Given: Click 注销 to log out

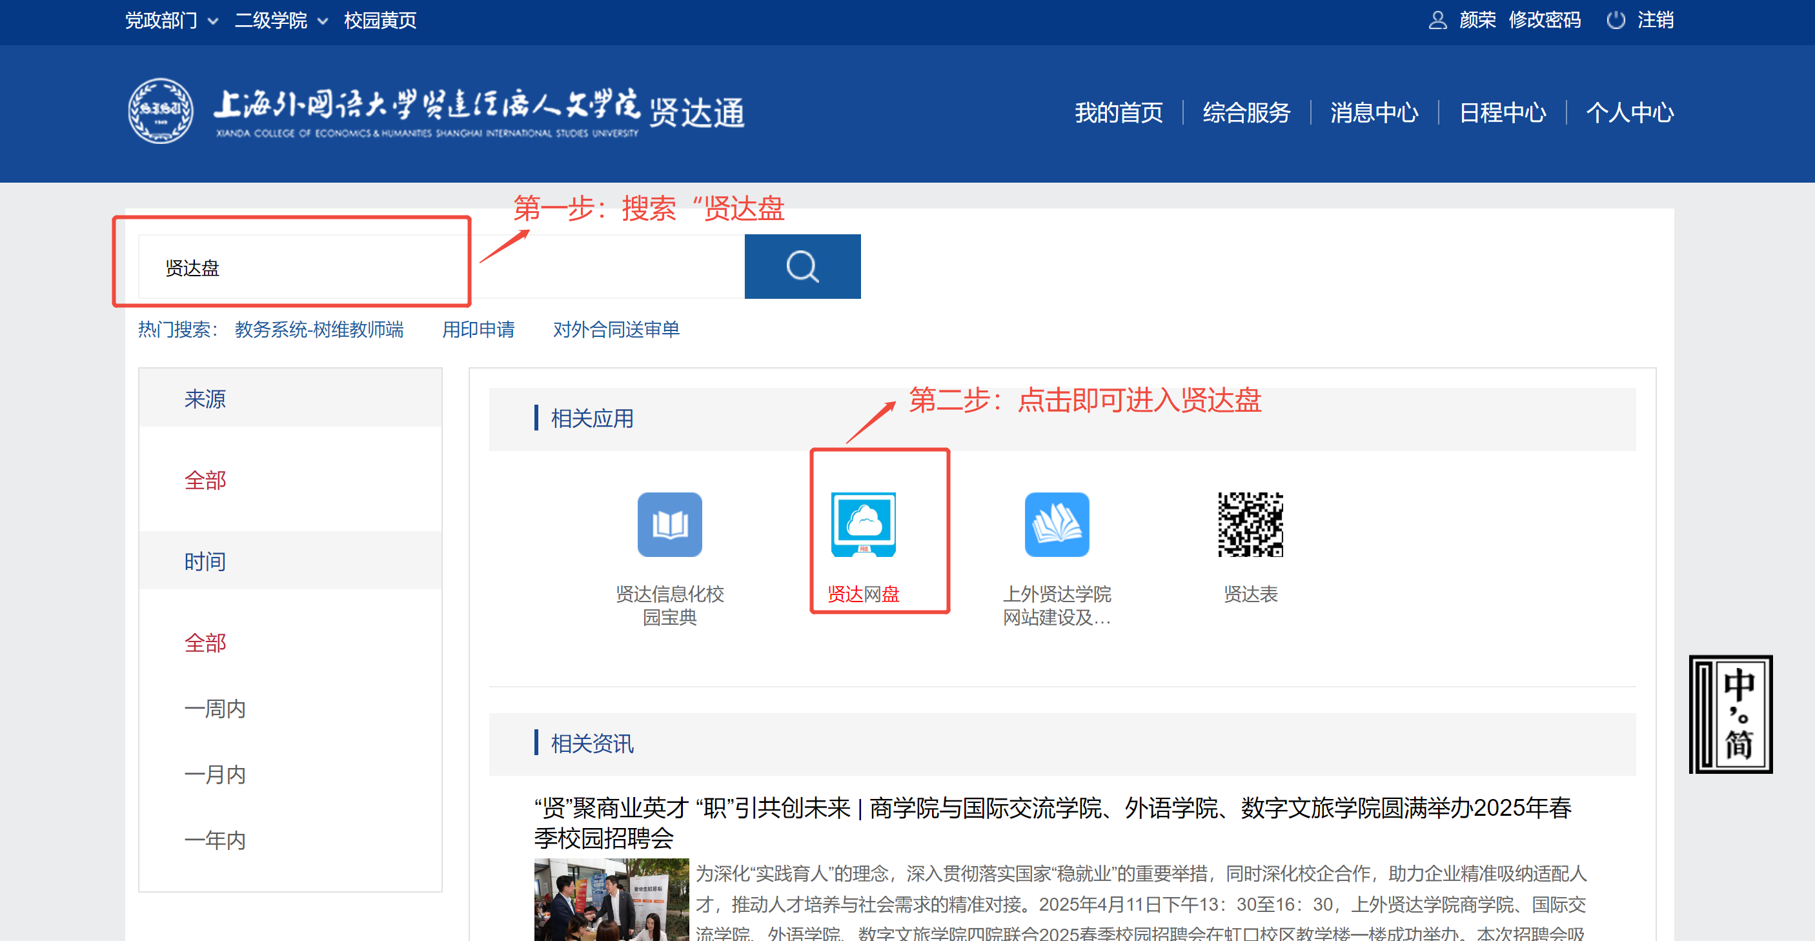Looking at the screenshot, I should point(1655,20).
